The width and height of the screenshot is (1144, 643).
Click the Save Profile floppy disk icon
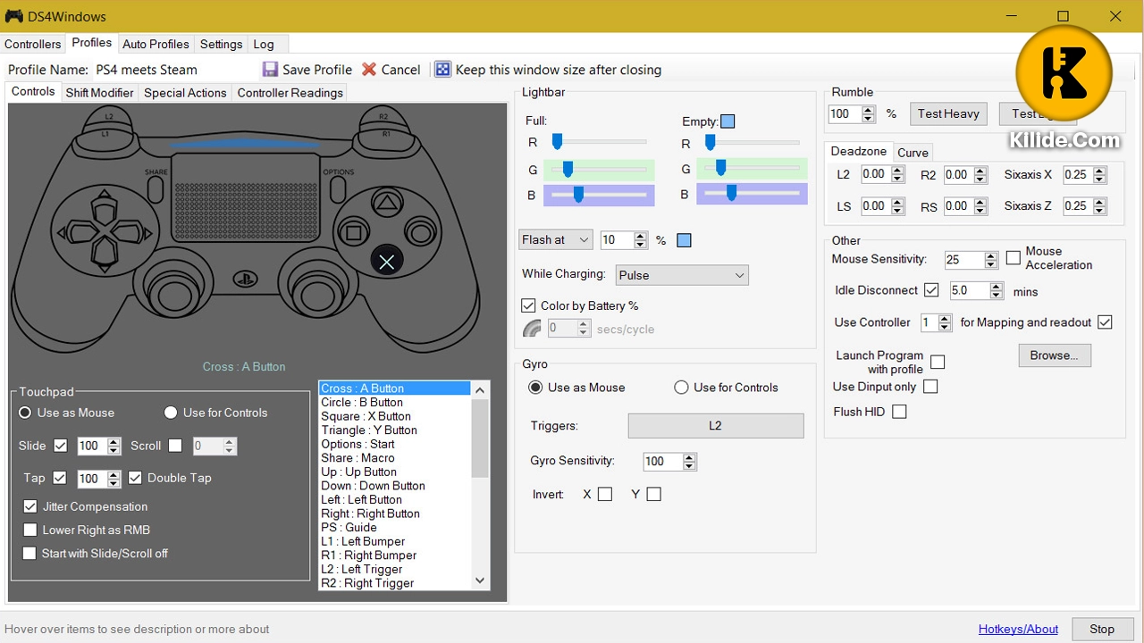(x=270, y=69)
